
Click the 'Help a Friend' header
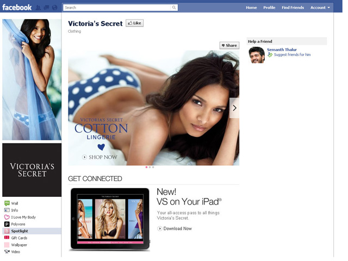(x=260, y=41)
